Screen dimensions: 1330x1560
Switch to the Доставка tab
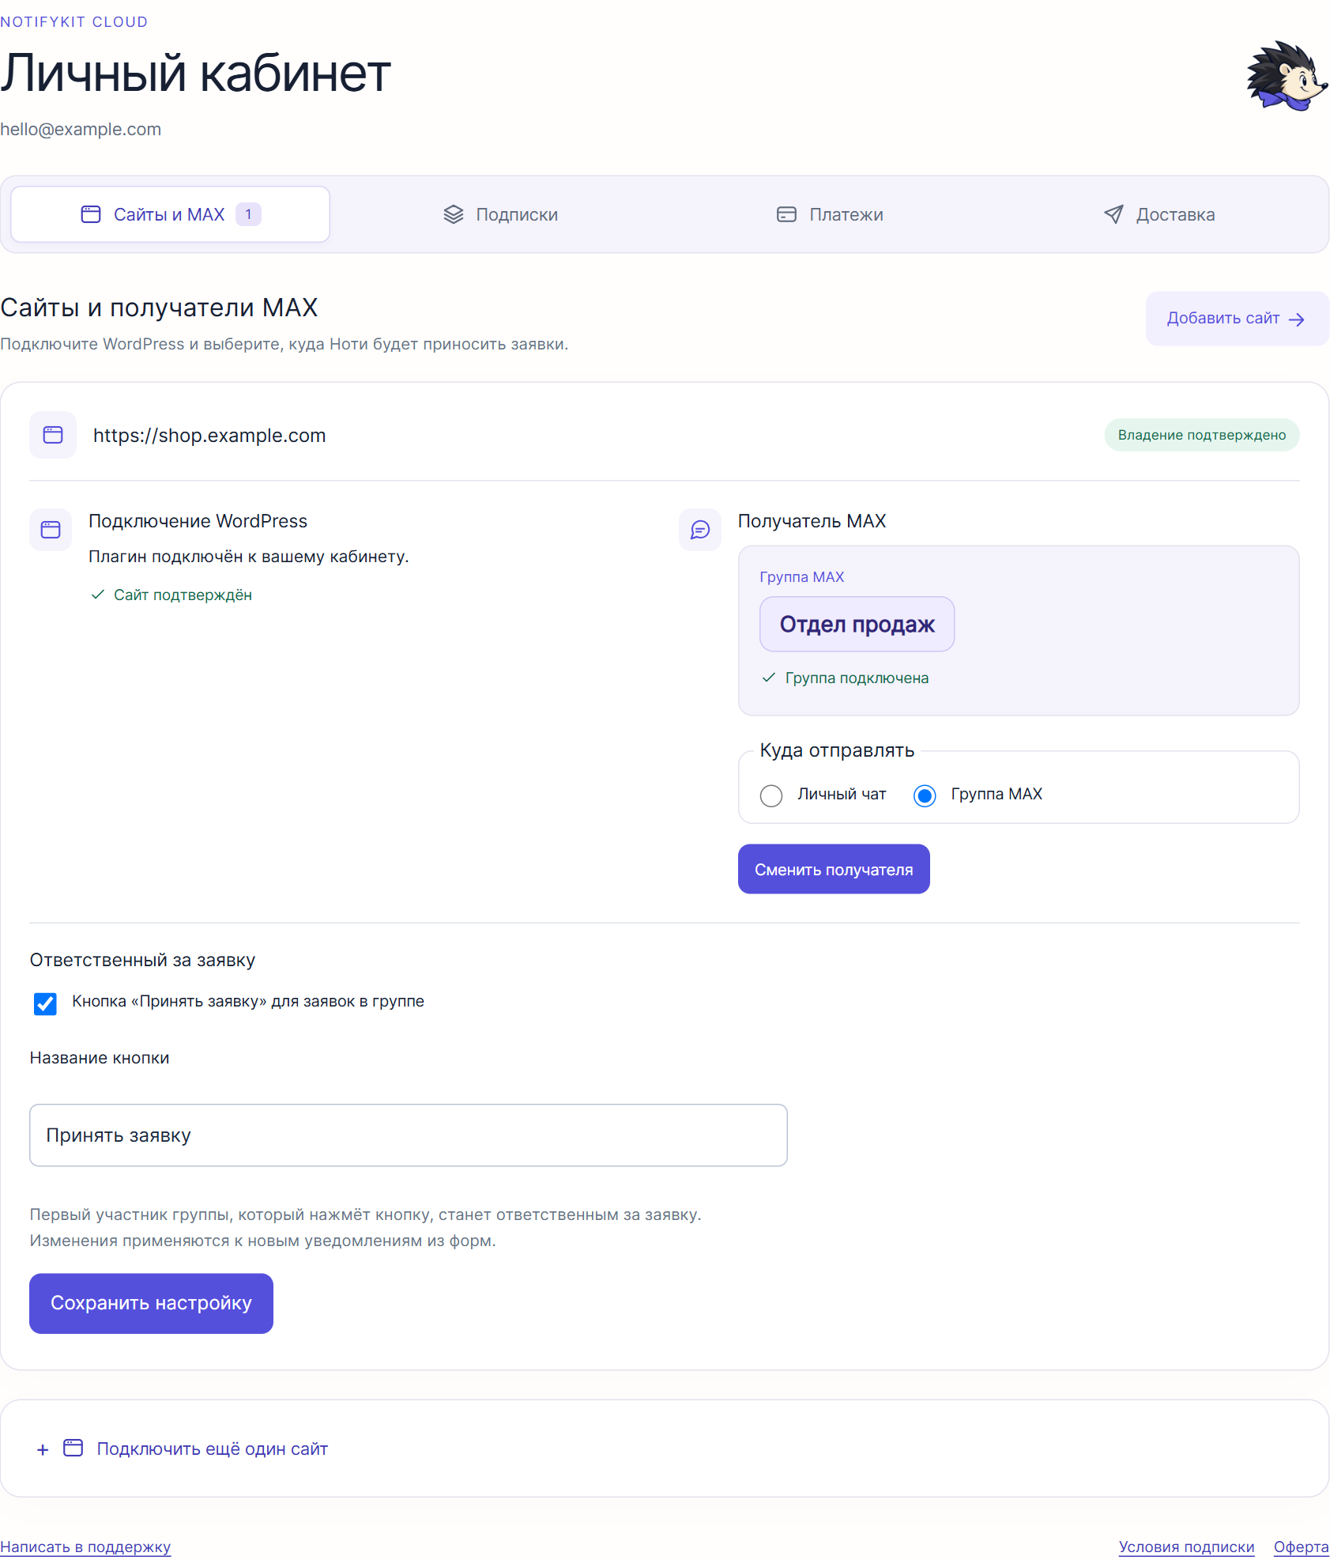click(x=1159, y=214)
